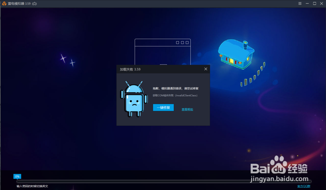The width and height of the screenshot is (326, 190).
Task: Open the hamburger menu in title bar
Action: [300, 4]
